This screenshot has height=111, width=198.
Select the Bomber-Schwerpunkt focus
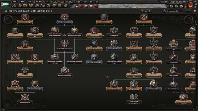click(75, 35)
